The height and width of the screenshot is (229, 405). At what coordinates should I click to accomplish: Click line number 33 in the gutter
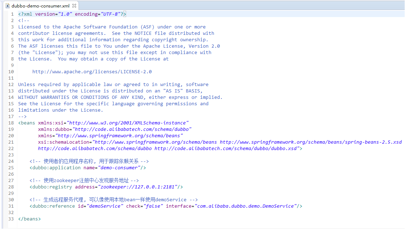tap(11, 219)
